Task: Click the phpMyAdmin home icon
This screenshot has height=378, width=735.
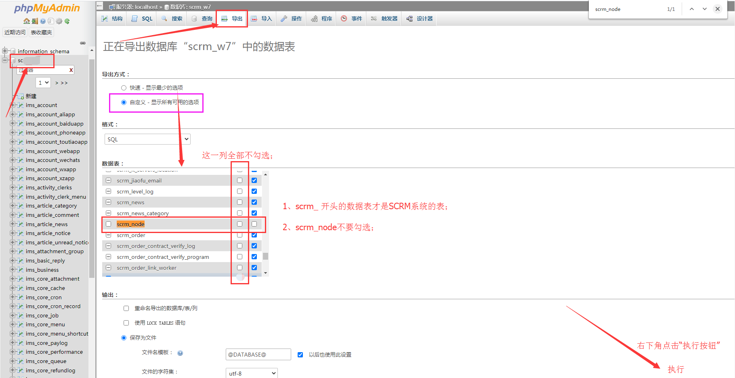Action: [x=27, y=21]
